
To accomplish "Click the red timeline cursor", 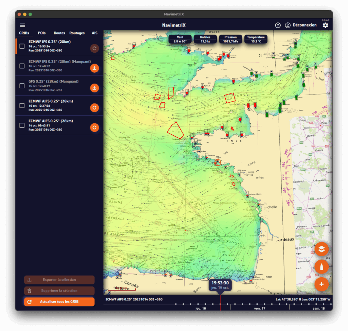I will 220,303.
